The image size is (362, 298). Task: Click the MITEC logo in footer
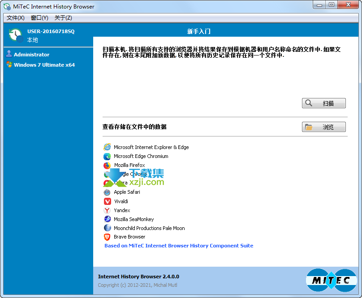331,280
